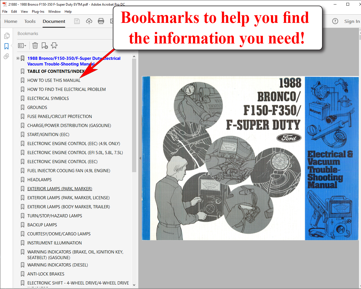Click the bookmark icon beside GROUNDS

point(23,108)
